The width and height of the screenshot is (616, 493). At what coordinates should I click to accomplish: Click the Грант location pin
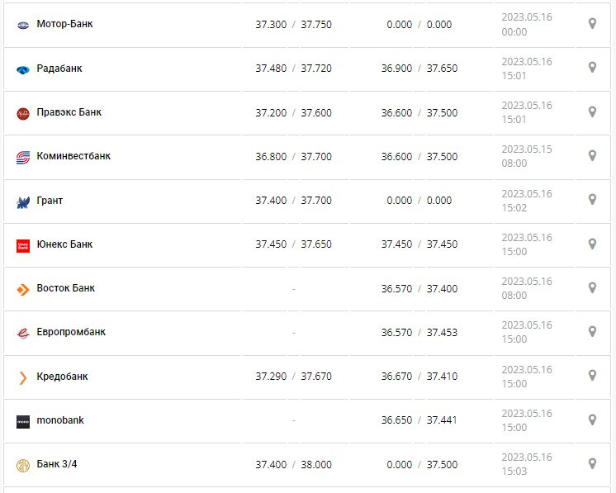coord(592,199)
